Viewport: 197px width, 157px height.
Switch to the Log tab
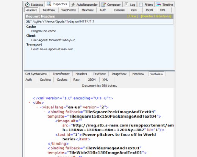(130, 5)
